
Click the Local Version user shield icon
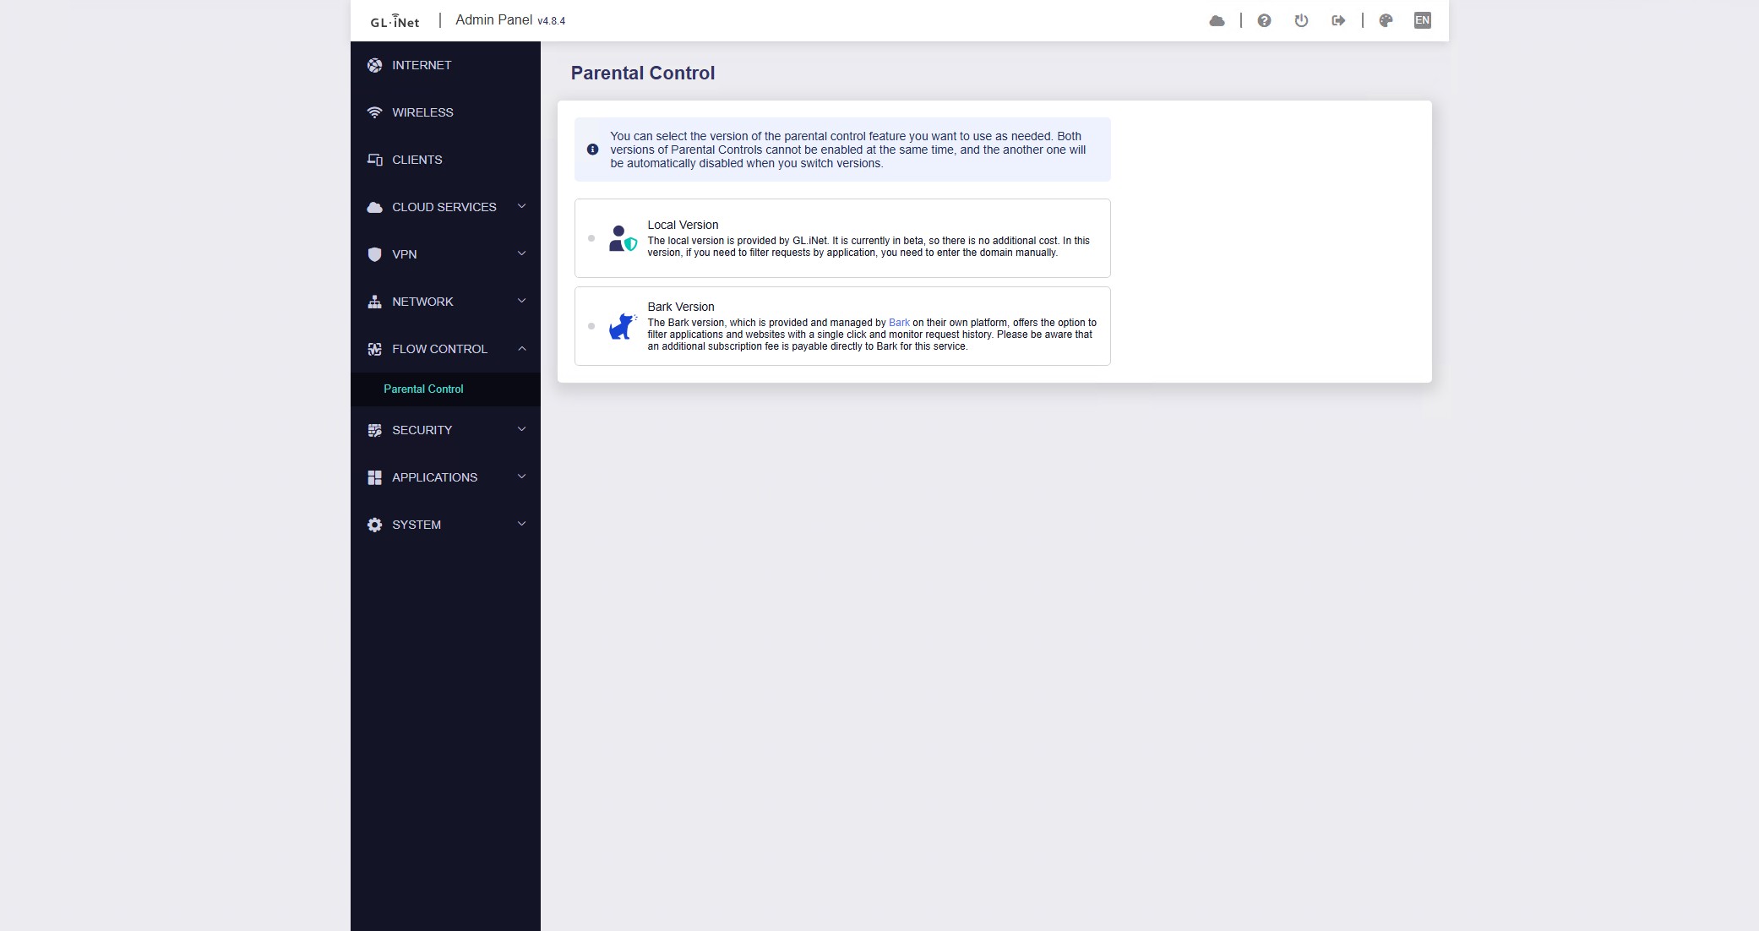[623, 238]
